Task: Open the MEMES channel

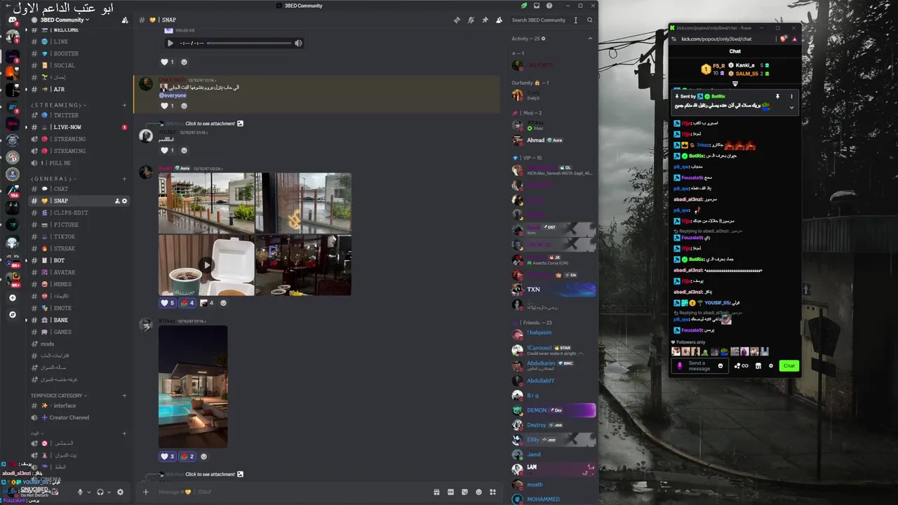Action: click(79, 284)
